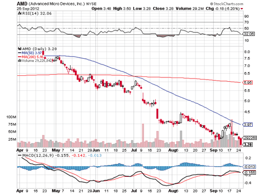Click the red line swatch beside MA(200)
Viewport: 257px width, 194px height.
(x=19, y=57)
